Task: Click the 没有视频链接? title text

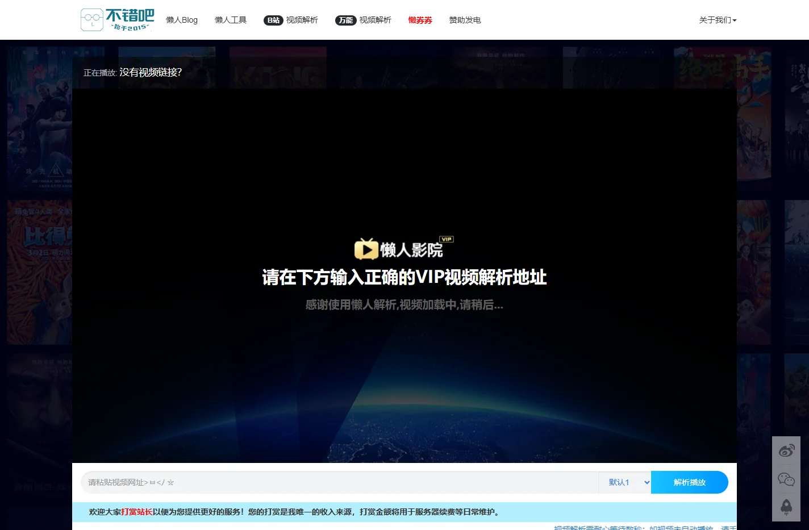Action: pyautogui.click(x=151, y=72)
